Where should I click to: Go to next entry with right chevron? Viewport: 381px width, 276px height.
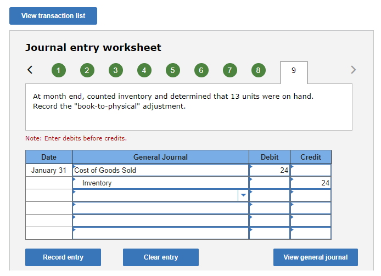pos(354,70)
